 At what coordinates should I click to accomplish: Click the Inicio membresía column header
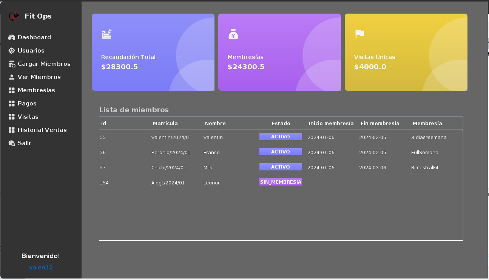point(331,124)
